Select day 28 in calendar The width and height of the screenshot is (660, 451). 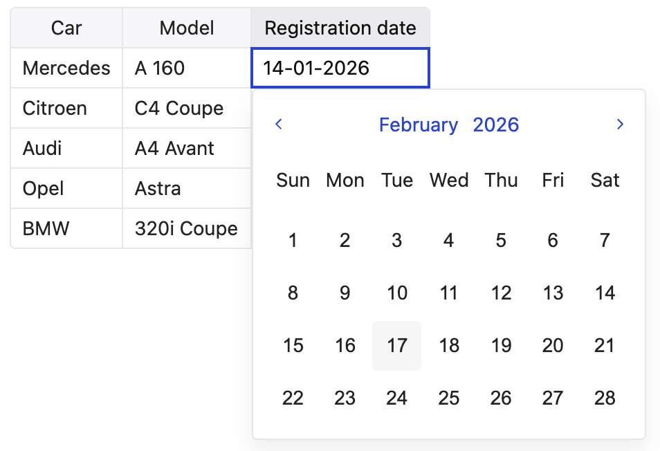605,398
